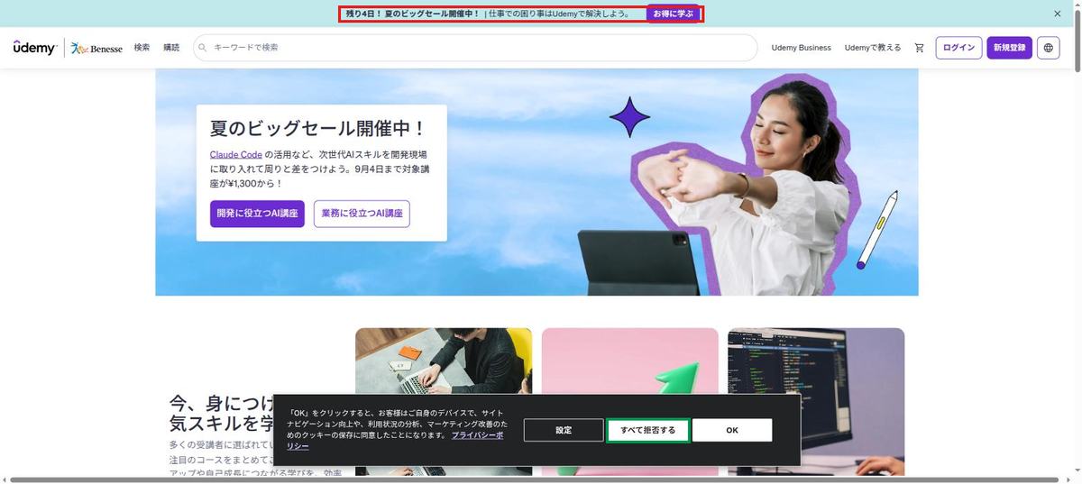Click the search magnifier icon
The image size is (1082, 484).
[203, 48]
